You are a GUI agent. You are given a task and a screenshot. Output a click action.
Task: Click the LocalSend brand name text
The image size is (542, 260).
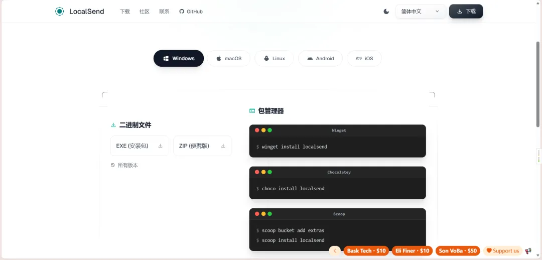tap(87, 12)
